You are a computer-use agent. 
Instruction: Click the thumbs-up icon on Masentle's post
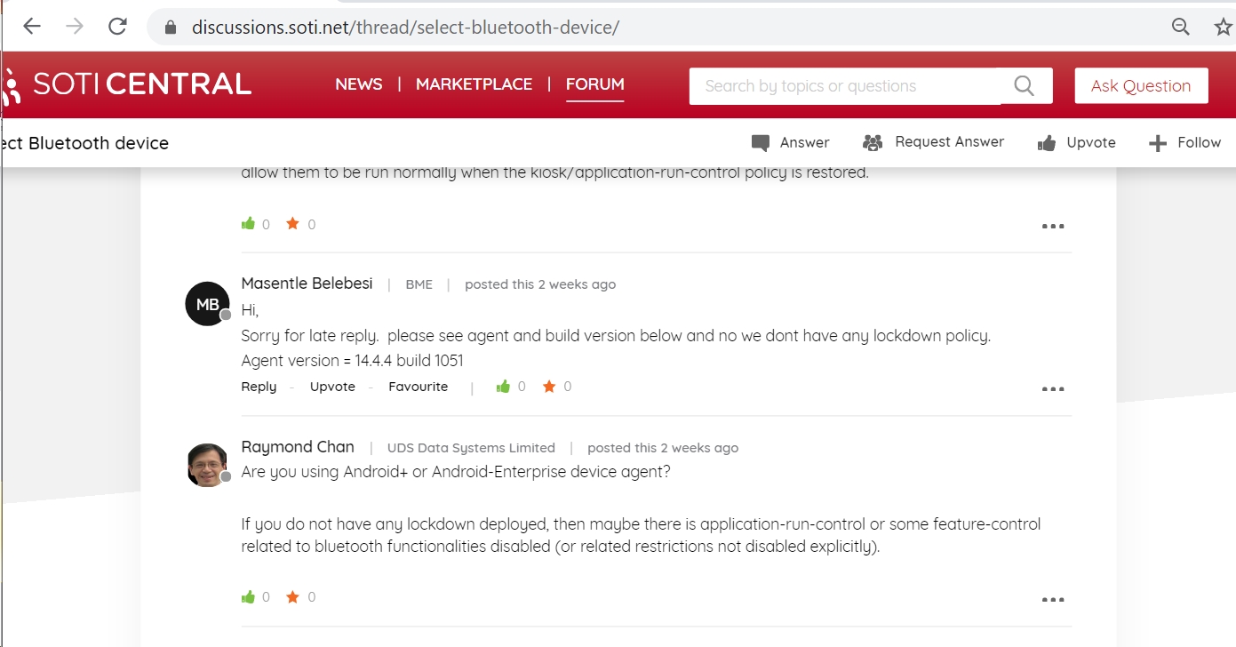(x=504, y=387)
